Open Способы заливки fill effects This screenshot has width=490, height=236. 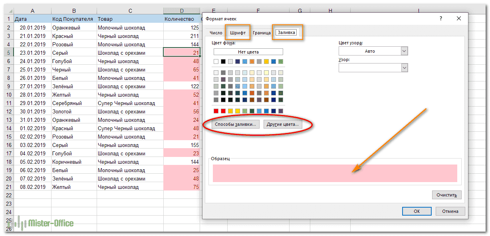point(235,125)
